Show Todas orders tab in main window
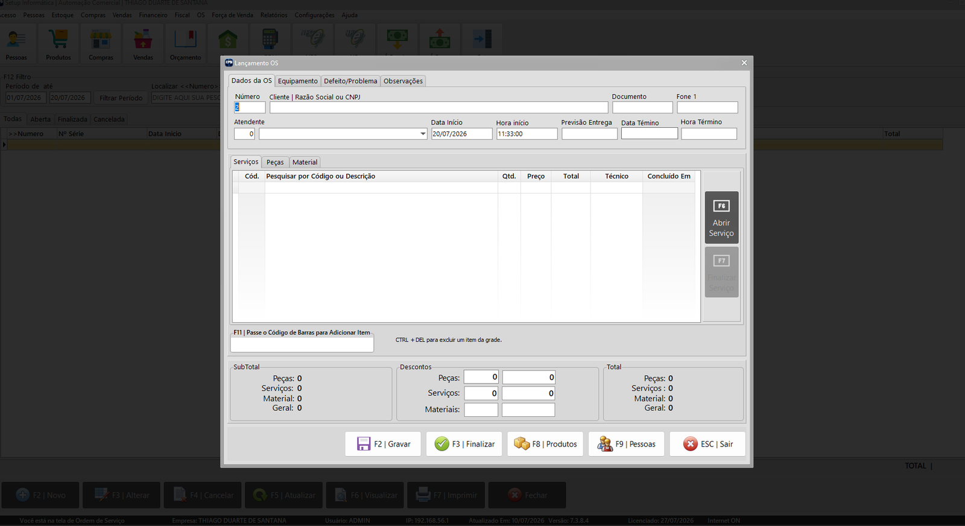The image size is (965, 526). [13, 119]
